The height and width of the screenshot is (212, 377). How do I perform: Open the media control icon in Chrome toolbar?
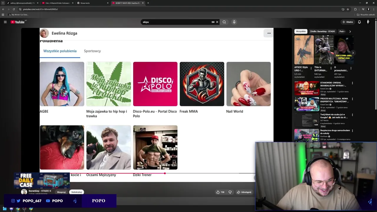coord(363,9)
